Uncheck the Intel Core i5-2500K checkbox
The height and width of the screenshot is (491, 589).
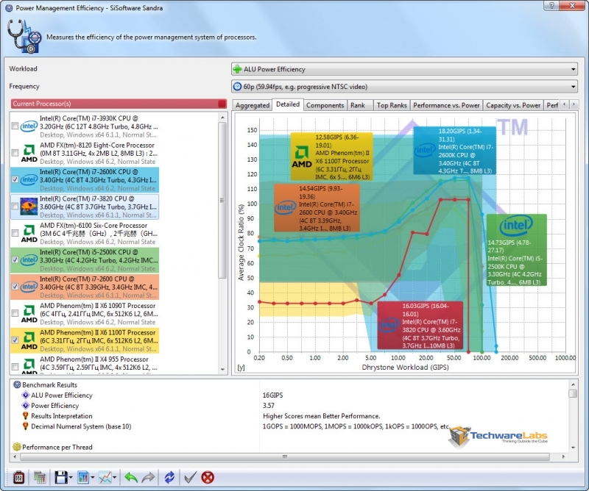pos(15,260)
